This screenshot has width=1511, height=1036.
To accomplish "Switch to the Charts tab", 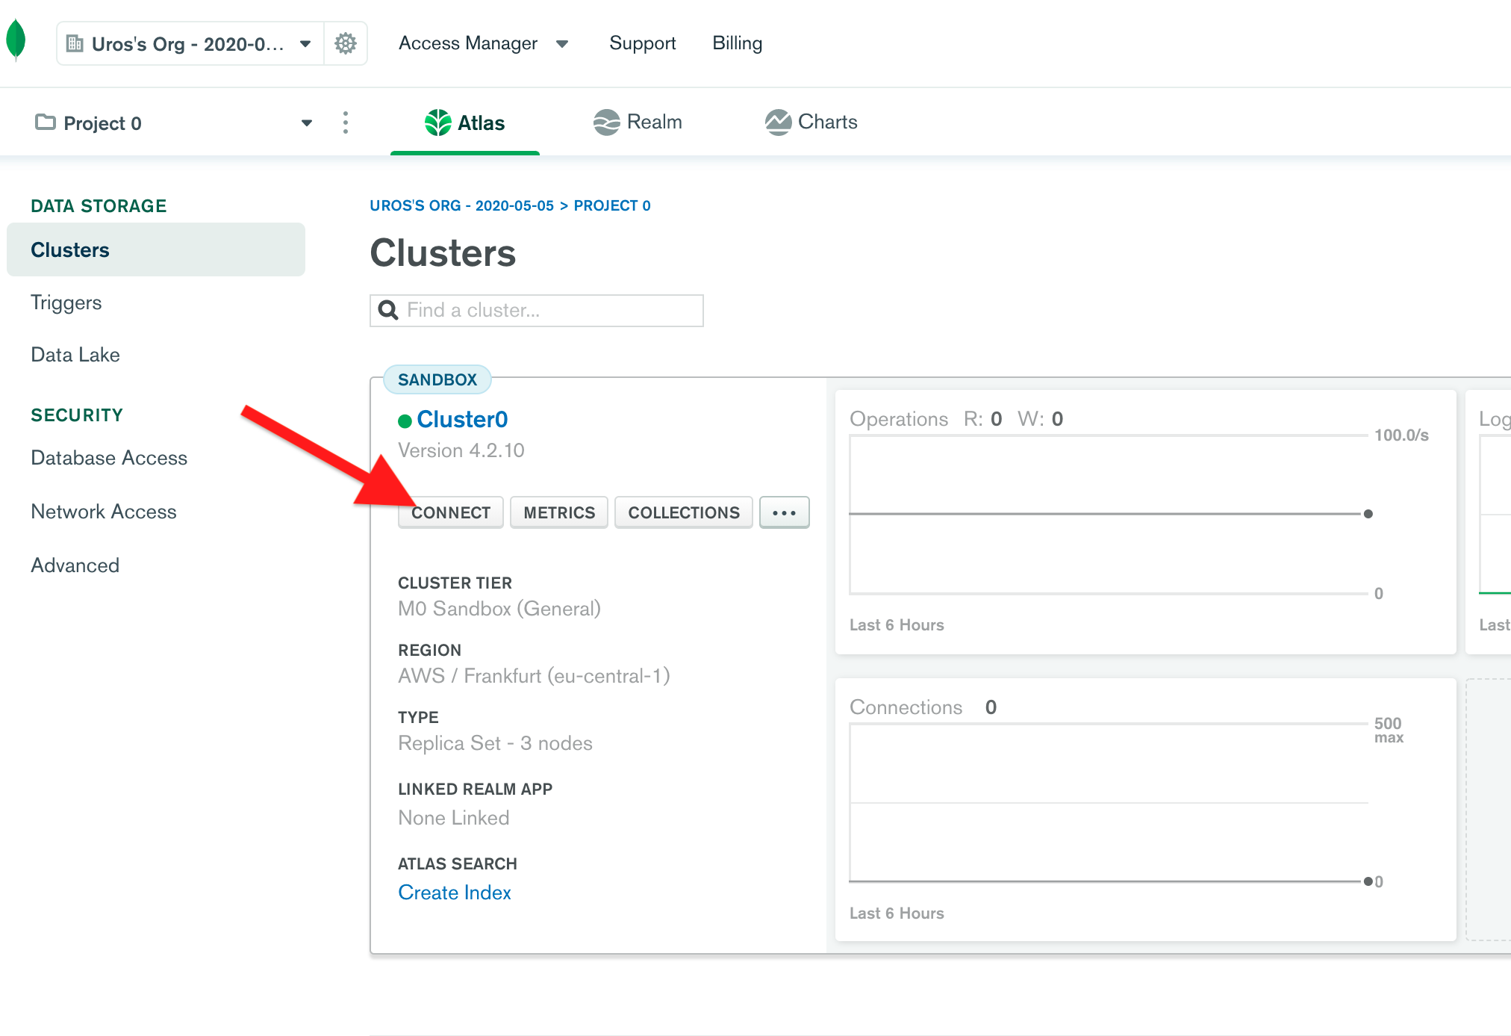I will [x=811, y=122].
